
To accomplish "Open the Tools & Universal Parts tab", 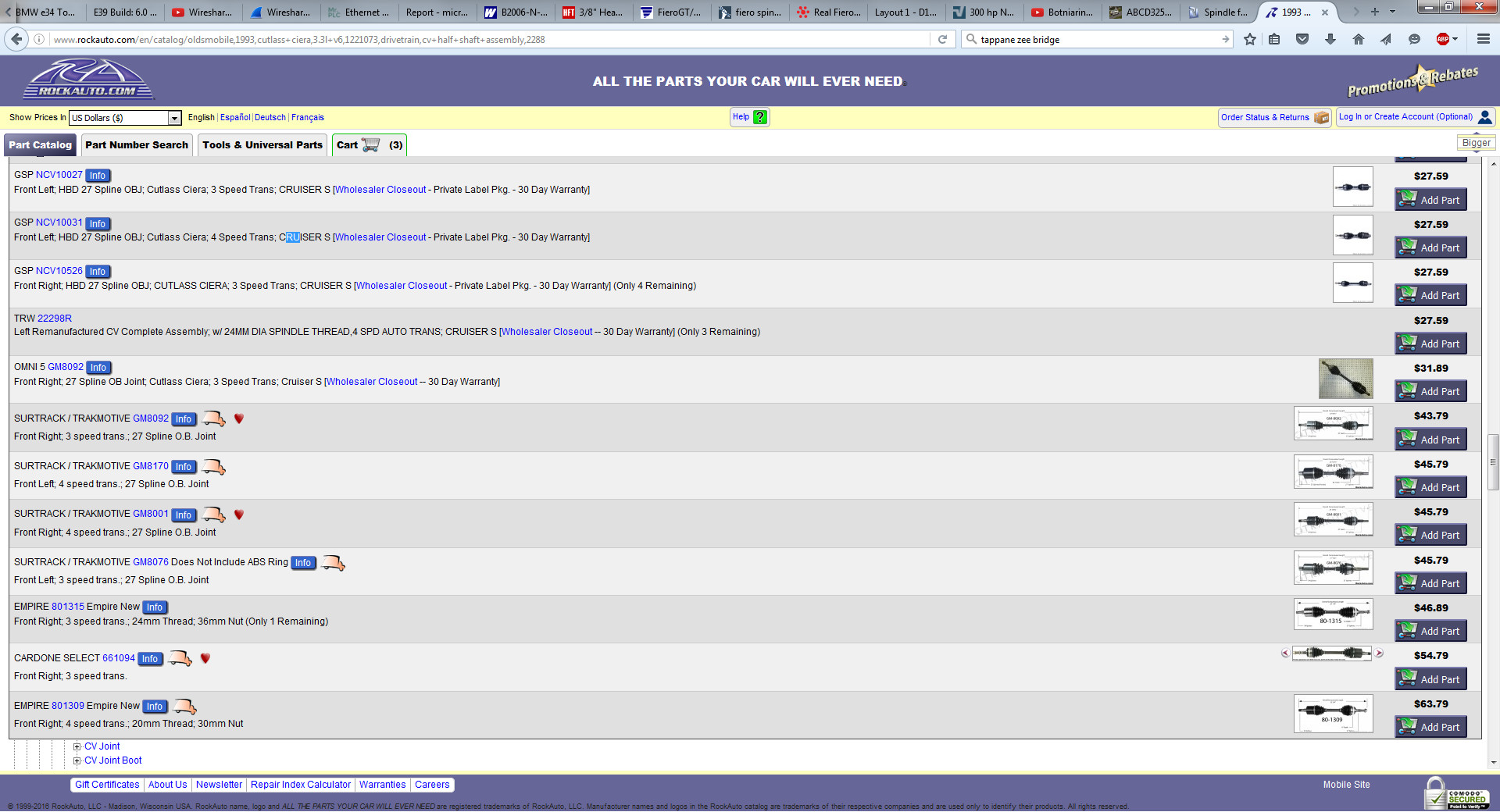I will click(262, 145).
